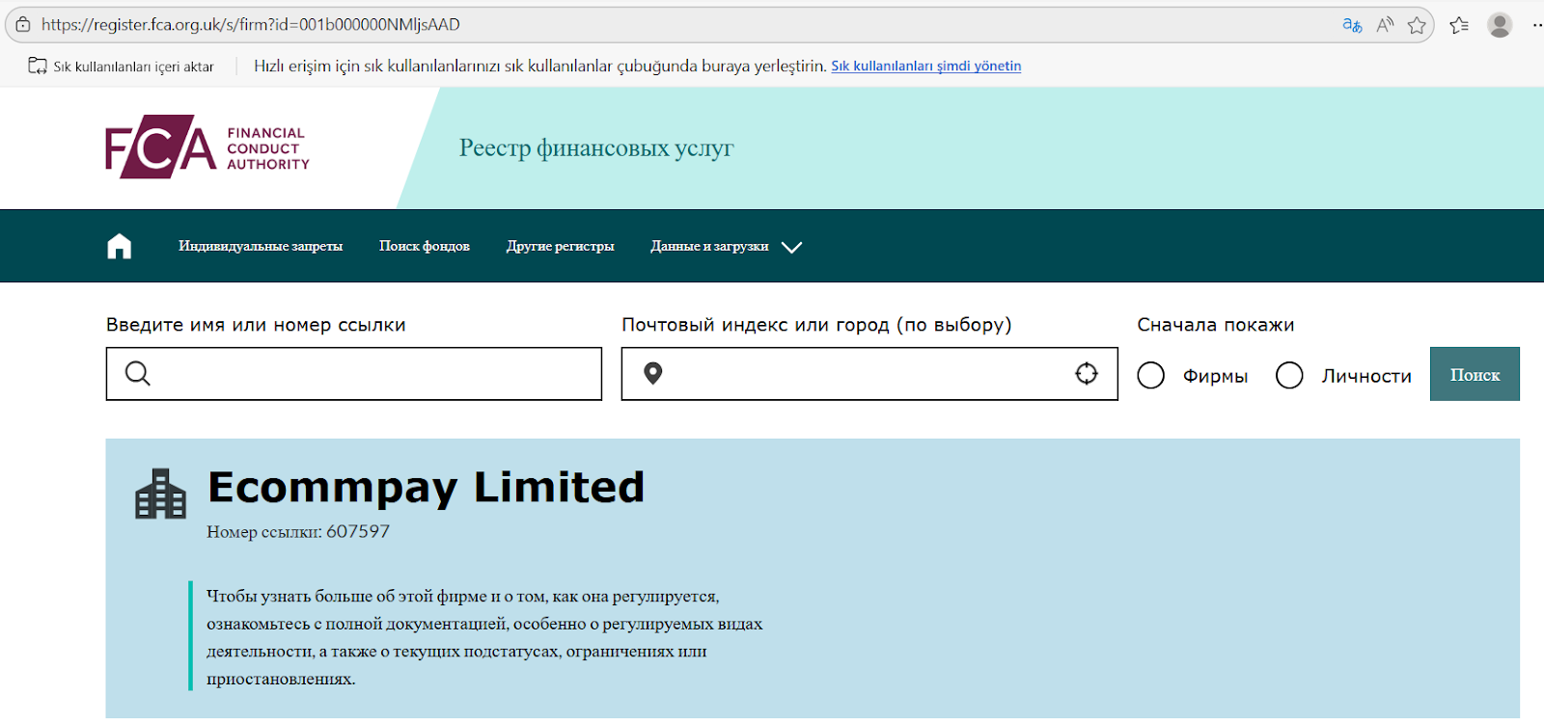
Task: Open the browser profile avatar
Action: 1500,25
